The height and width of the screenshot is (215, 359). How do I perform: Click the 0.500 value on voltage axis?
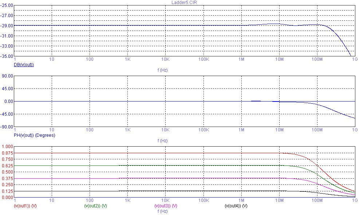pos(8,172)
